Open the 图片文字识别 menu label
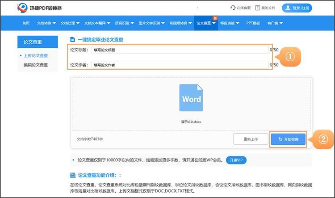This screenshot has width=335, height=198. pyautogui.click(x=149, y=23)
